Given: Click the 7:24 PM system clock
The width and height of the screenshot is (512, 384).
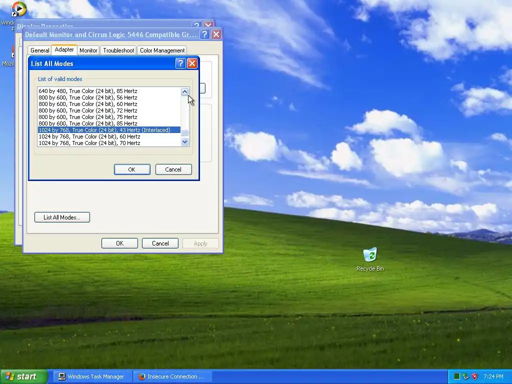Looking at the screenshot, I should [x=493, y=376].
